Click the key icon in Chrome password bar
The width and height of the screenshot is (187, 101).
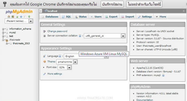pyautogui.click(x=5, y=4)
